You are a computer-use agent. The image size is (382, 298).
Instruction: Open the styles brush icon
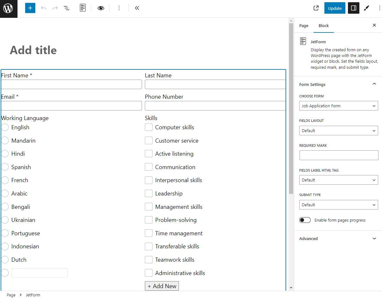click(367, 8)
